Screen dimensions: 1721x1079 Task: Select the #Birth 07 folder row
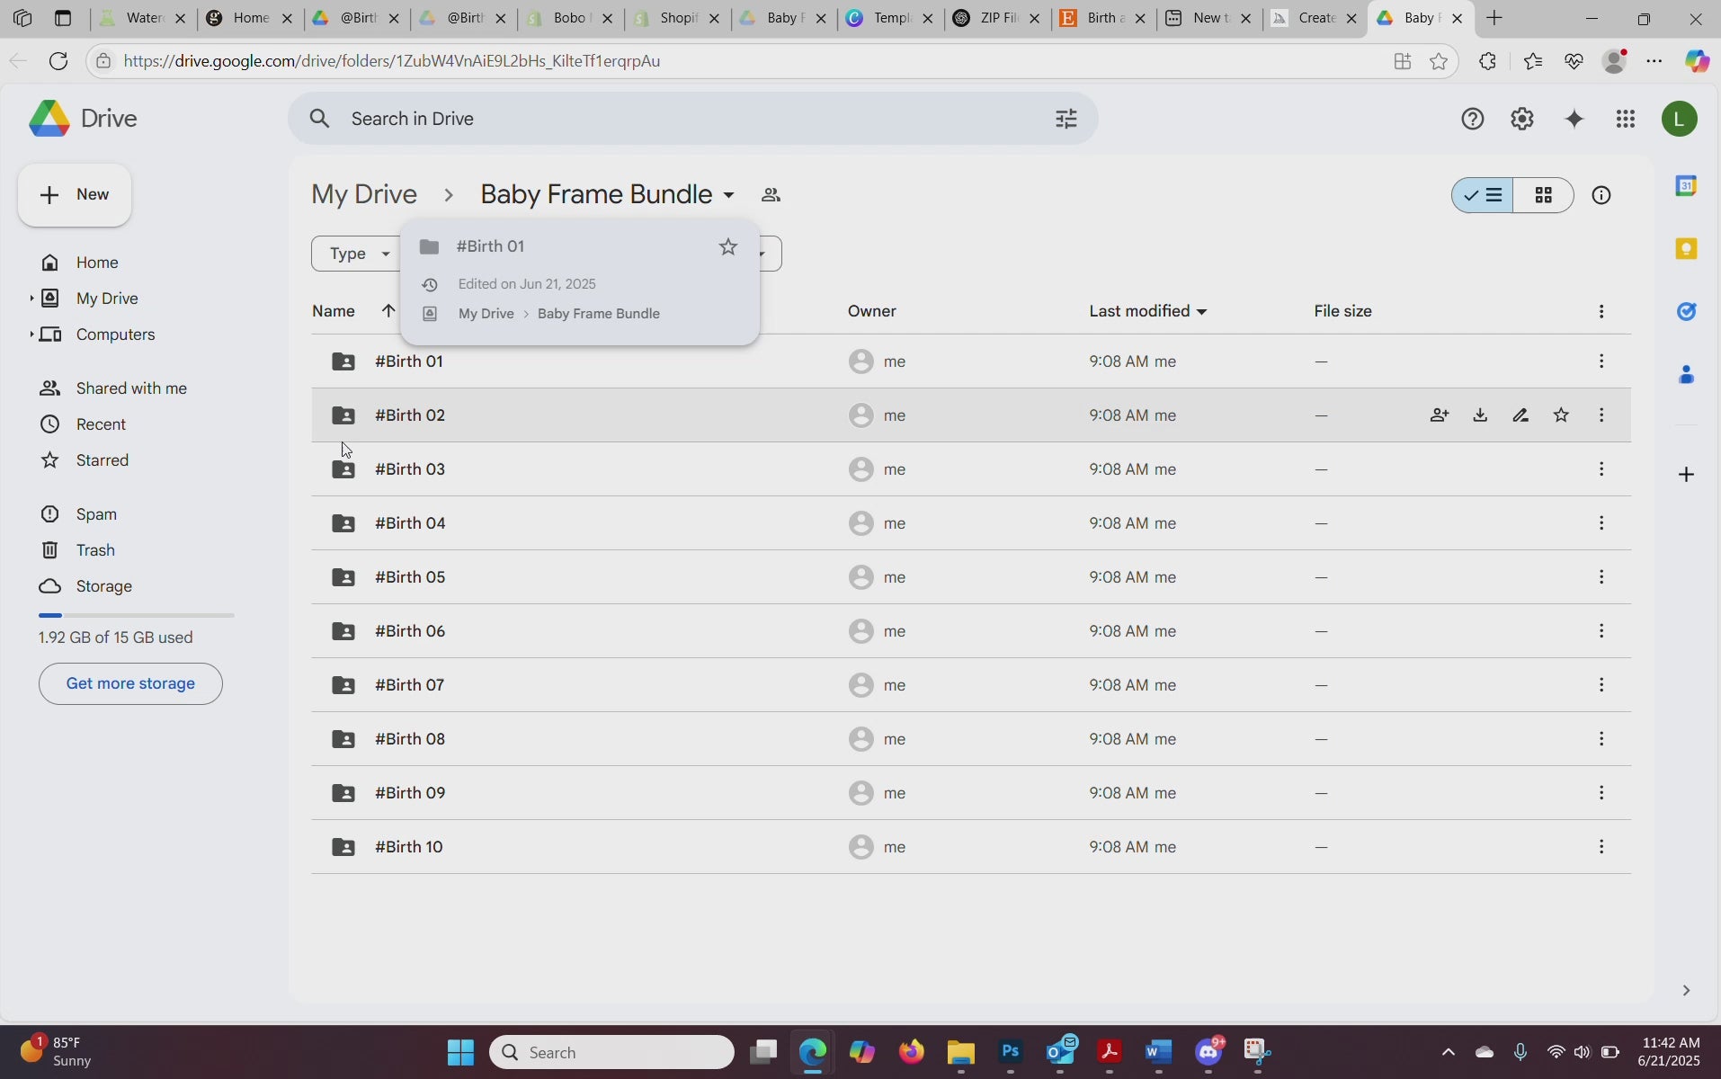[x=971, y=684]
